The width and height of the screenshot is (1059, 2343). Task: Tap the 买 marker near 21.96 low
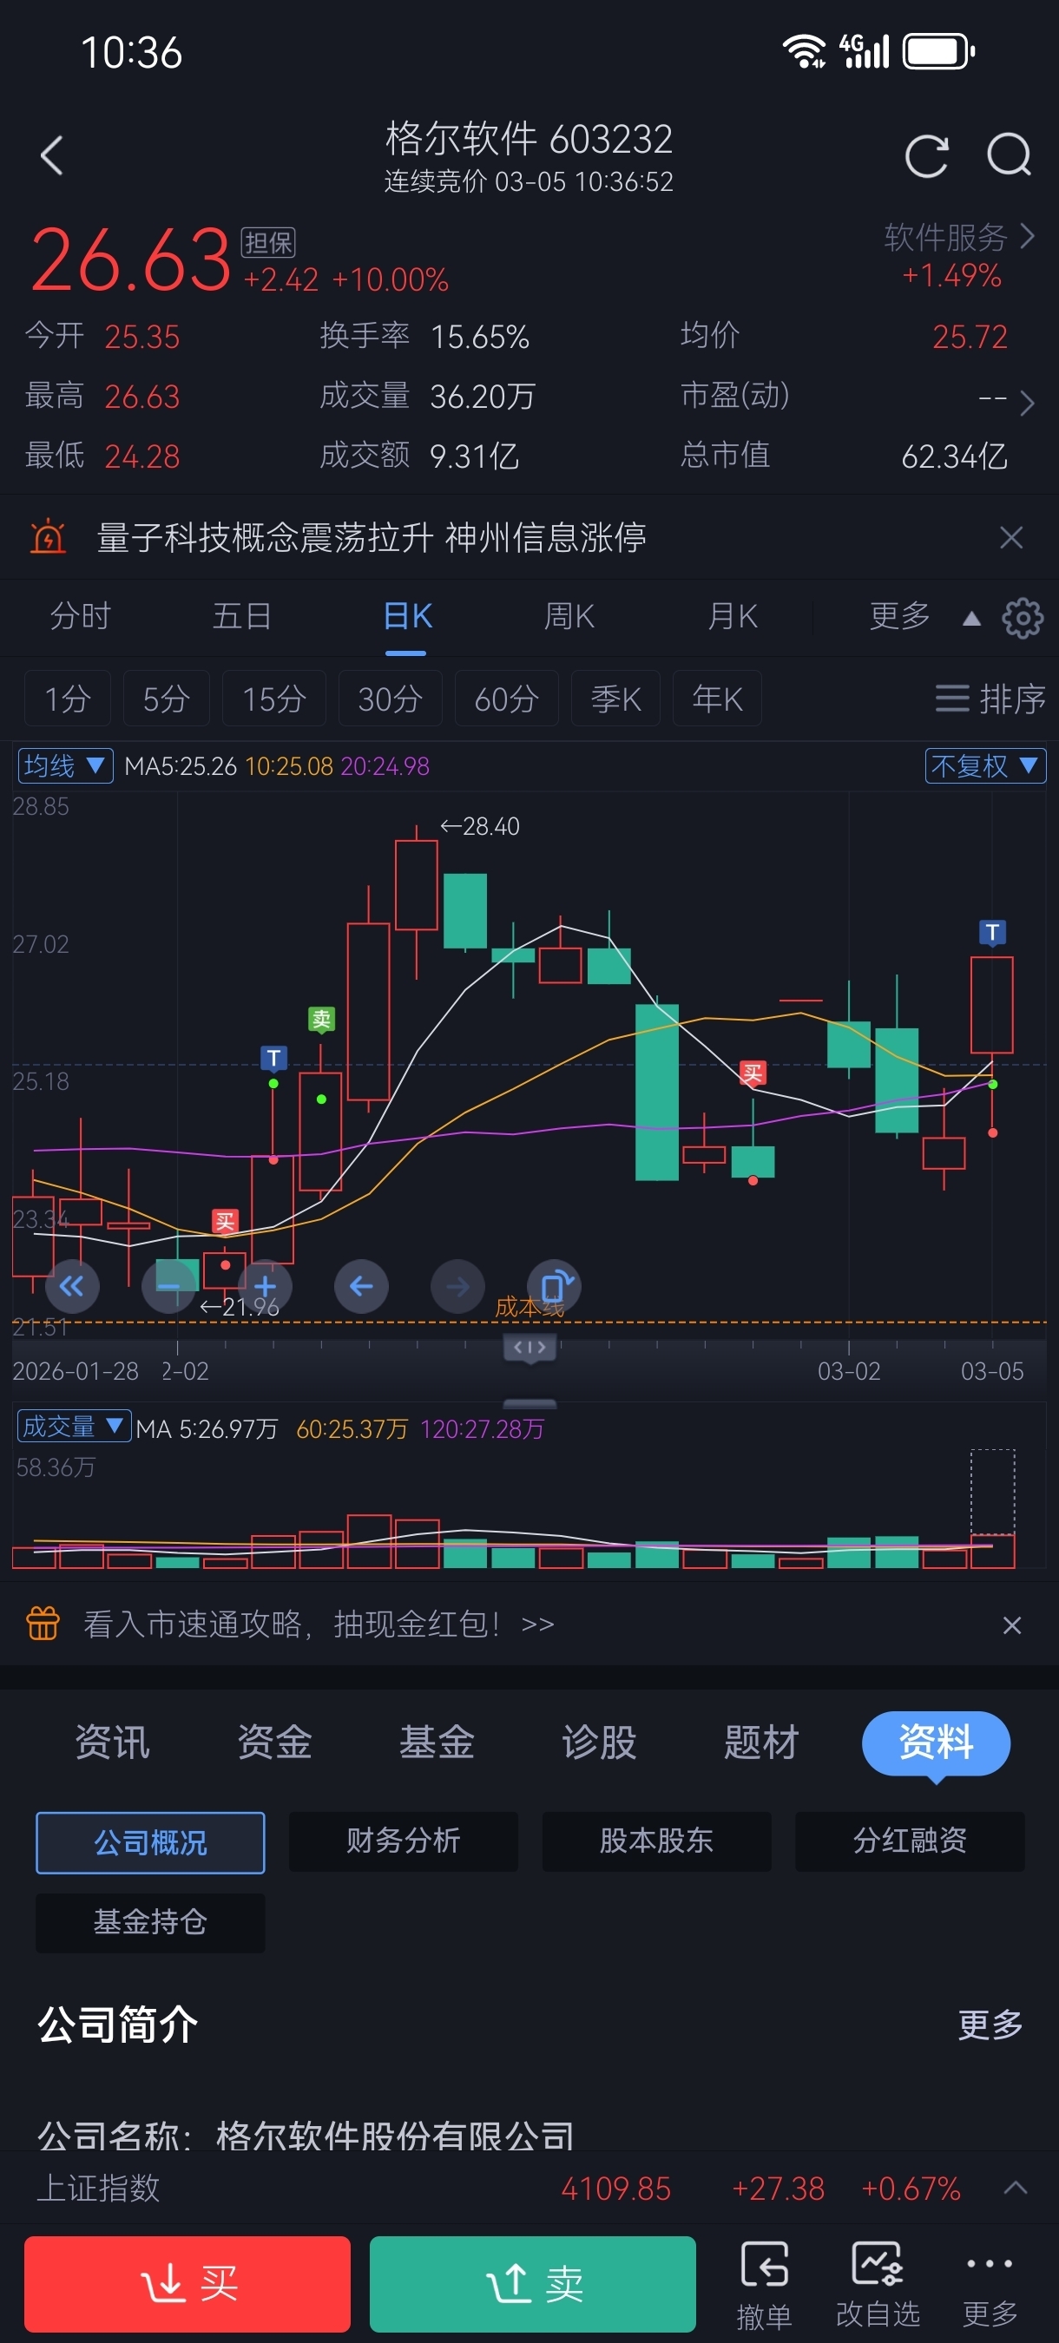(225, 1222)
